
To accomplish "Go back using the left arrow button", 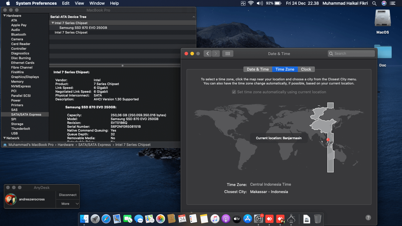I will (207, 54).
